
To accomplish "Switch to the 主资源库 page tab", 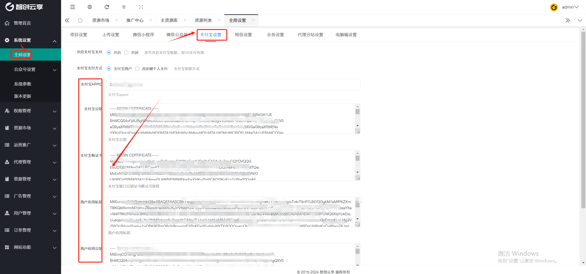I will [169, 20].
